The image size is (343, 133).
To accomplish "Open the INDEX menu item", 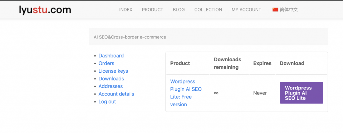I will click(126, 10).
